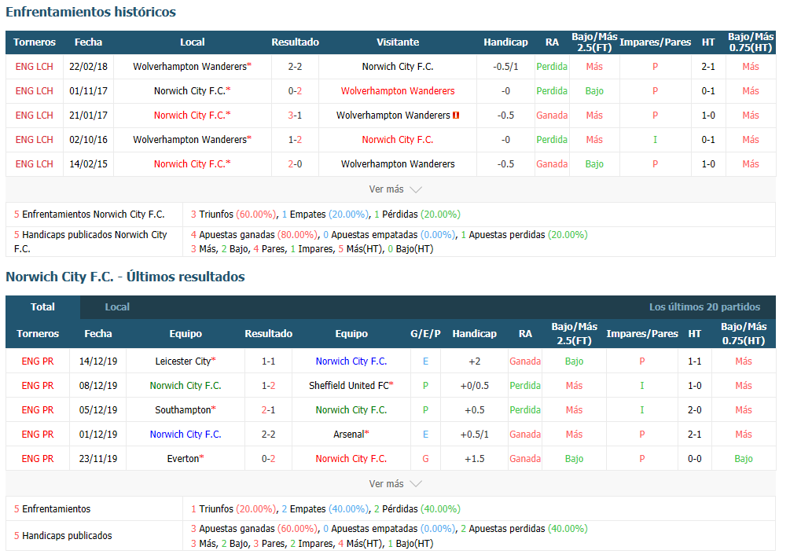Open Sheffield United FC team link
790x554 pixels.
click(x=349, y=386)
